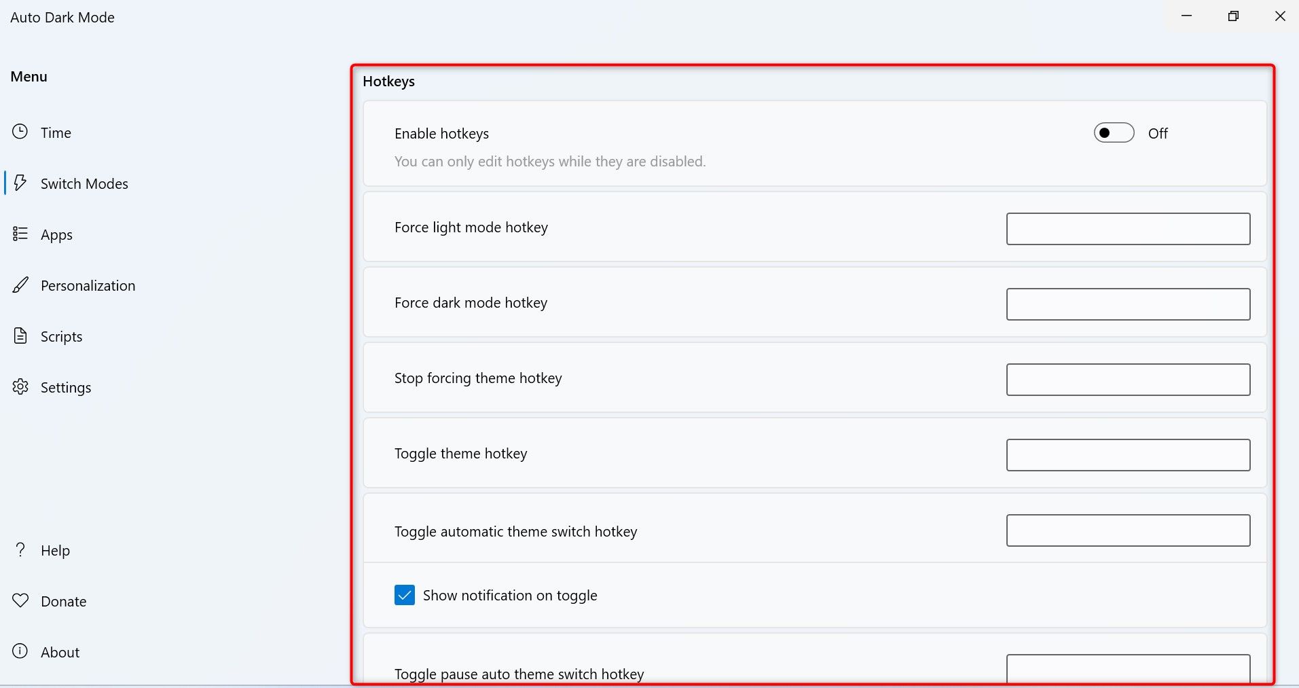Click the Scripts document icon
Image resolution: width=1299 pixels, height=688 pixels.
(20, 336)
